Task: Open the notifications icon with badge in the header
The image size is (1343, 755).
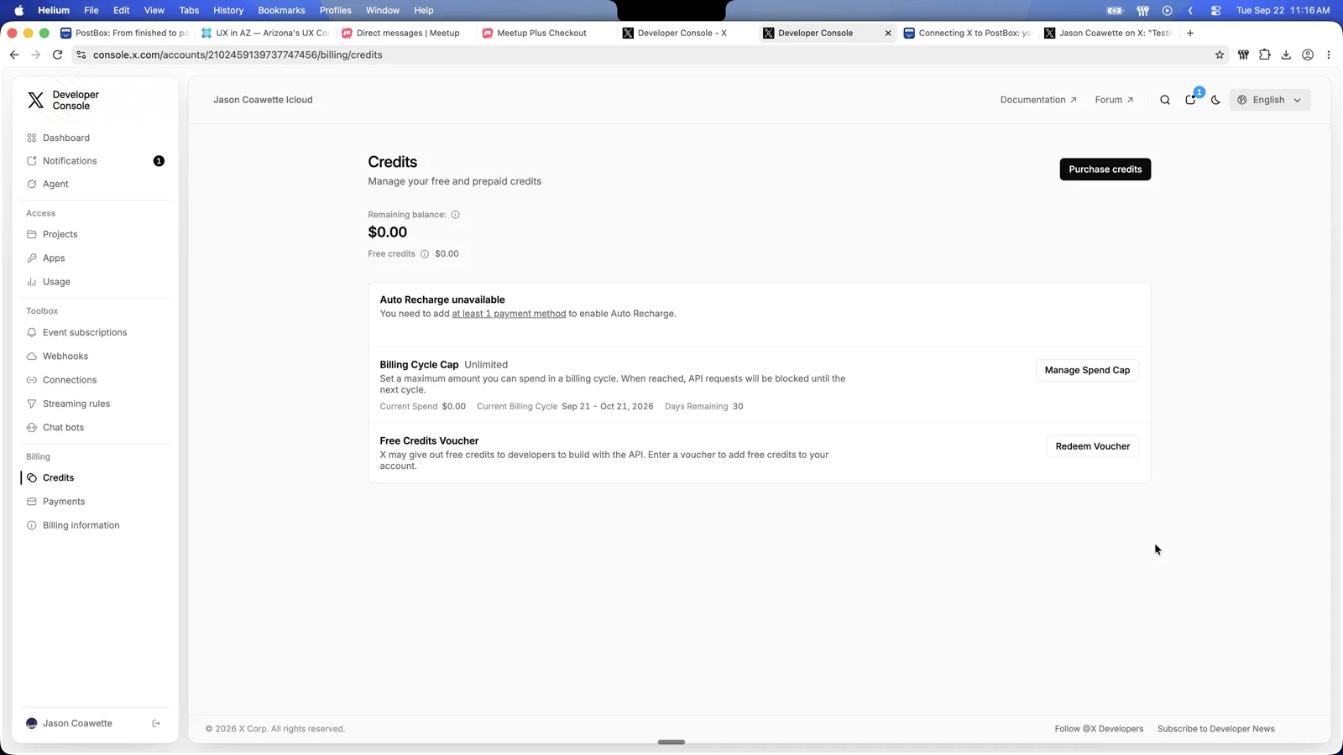Action: 1190,100
